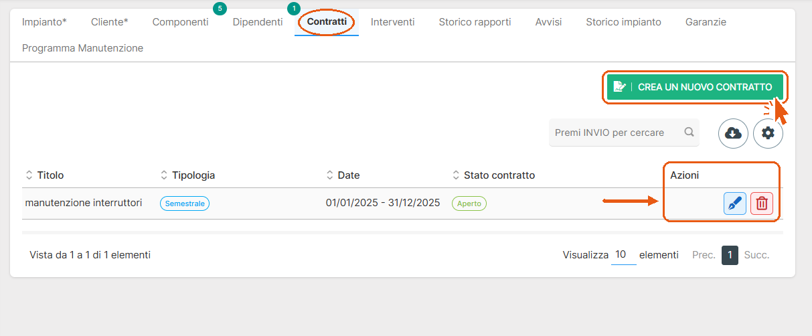Open table settings gear icon
The height and width of the screenshot is (336, 812).
pyautogui.click(x=768, y=133)
